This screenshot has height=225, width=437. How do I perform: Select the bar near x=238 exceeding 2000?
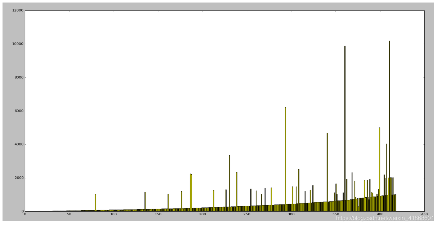point(237,192)
